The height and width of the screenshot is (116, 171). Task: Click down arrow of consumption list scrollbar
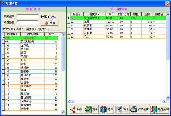click(x=168, y=98)
